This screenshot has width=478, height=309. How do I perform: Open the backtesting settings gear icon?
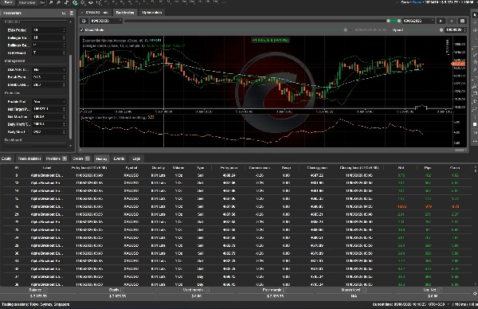[x=84, y=21]
